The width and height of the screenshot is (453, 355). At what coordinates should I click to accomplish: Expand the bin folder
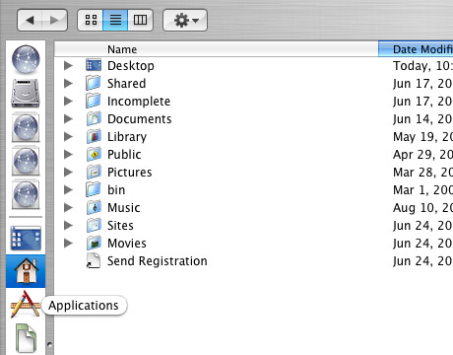[68, 189]
